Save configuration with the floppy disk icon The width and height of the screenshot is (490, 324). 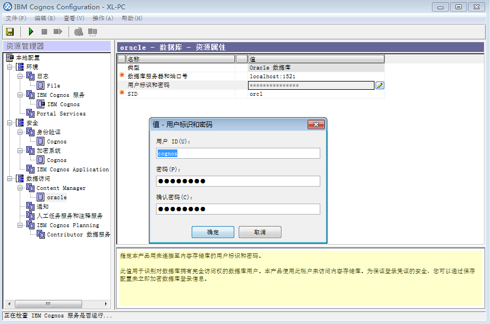(10, 32)
